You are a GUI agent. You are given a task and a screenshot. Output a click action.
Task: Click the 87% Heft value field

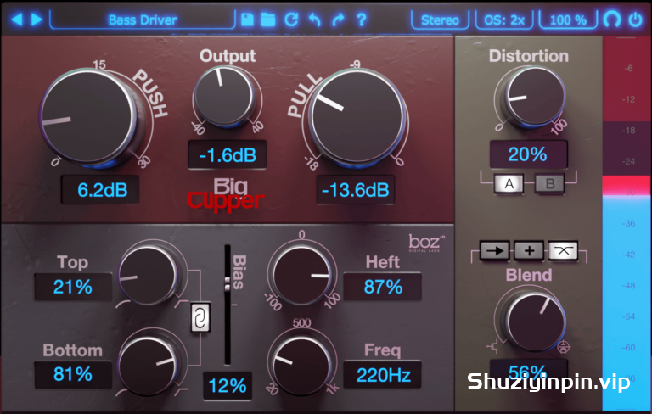point(382,287)
